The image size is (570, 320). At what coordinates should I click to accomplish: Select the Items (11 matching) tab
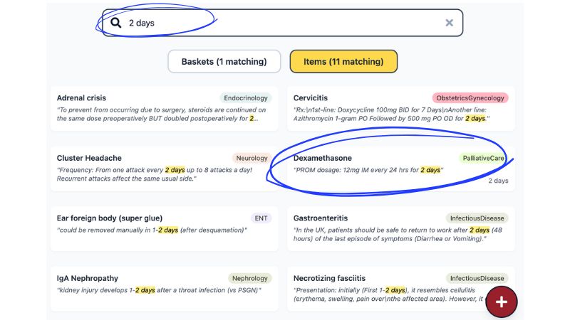[343, 62]
